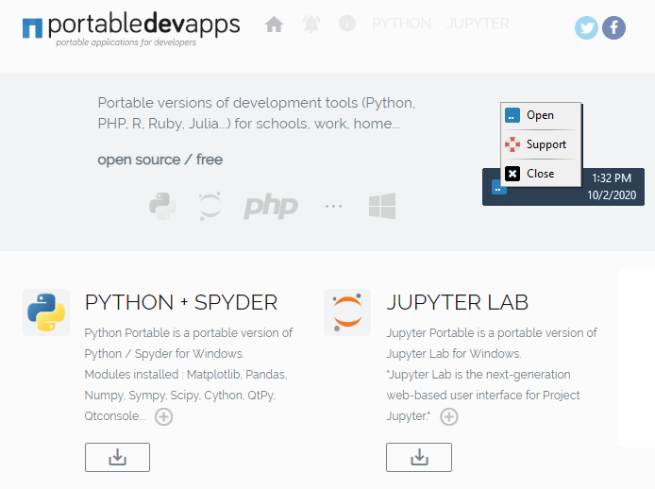This screenshot has width=655, height=489.
Task: Visit the Twitter page icon
Action: pyautogui.click(x=586, y=28)
